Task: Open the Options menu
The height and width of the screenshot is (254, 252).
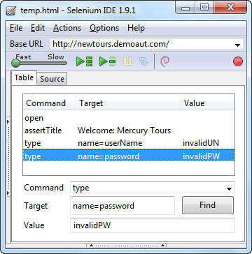Action: coord(104,28)
